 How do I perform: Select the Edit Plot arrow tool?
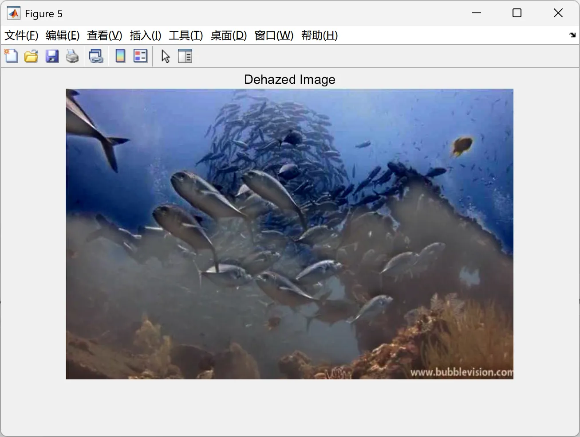pos(166,56)
